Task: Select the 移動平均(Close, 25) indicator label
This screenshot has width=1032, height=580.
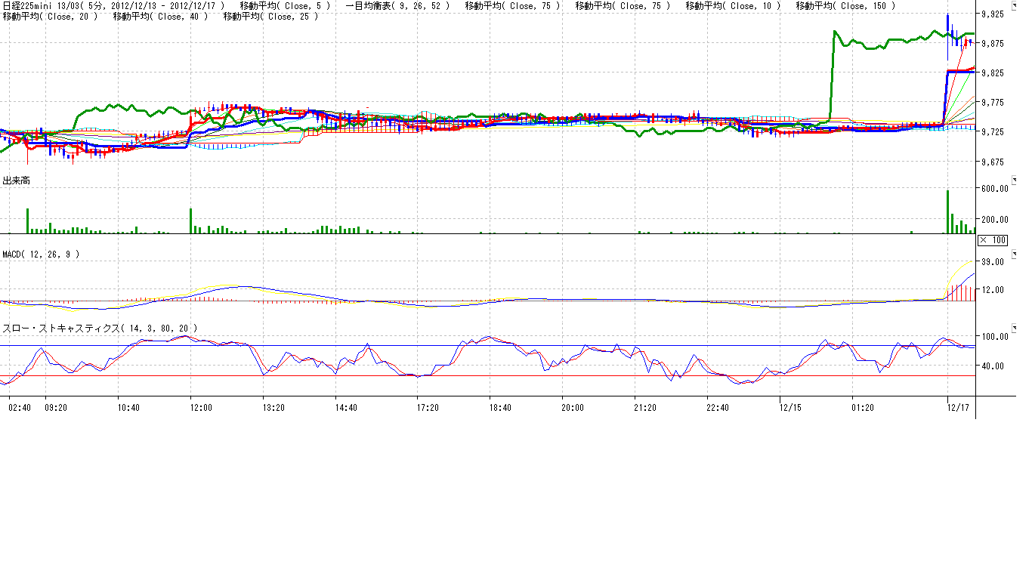Action: (270, 16)
